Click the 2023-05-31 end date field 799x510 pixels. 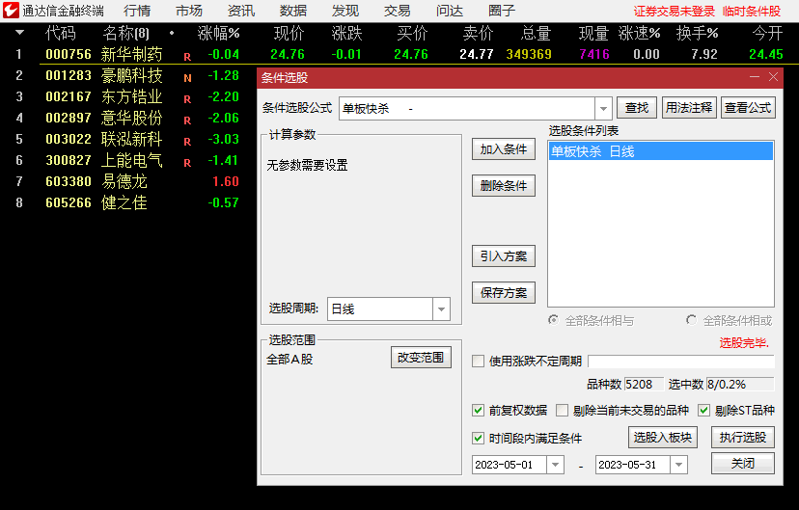point(641,465)
